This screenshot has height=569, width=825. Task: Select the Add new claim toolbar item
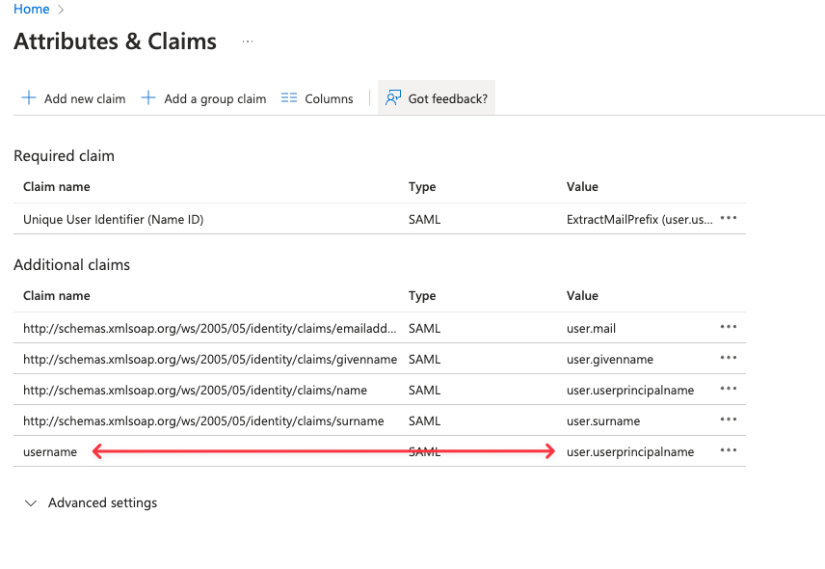pyautogui.click(x=85, y=98)
